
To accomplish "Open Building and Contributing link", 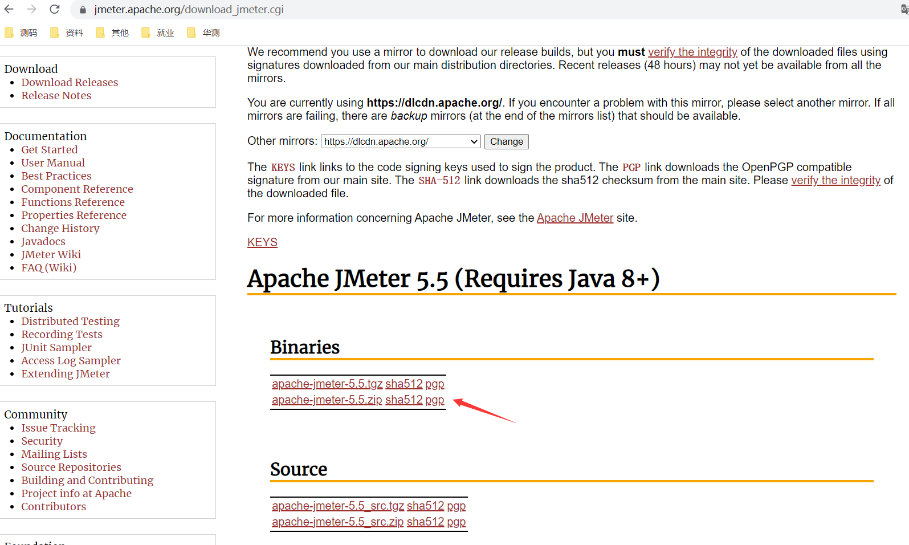I will [x=87, y=480].
